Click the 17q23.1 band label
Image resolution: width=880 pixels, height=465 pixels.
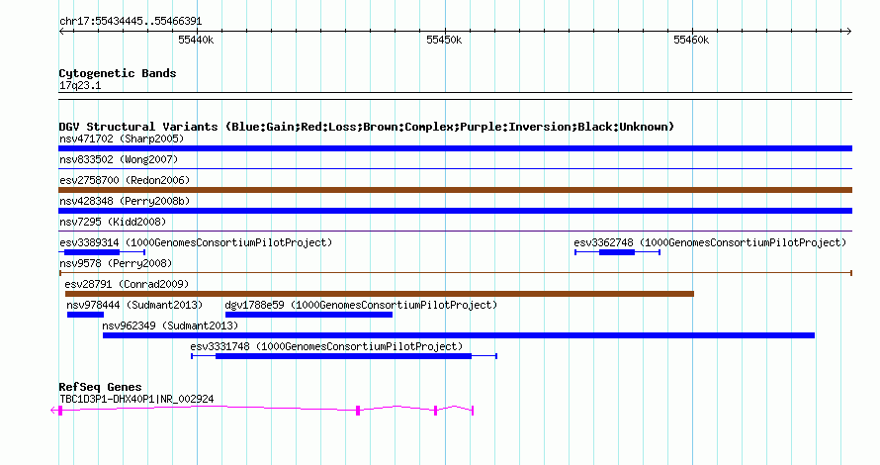coord(80,85)
